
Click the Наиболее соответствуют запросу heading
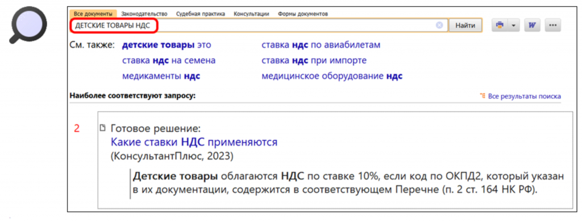click(x=132, y=96)
